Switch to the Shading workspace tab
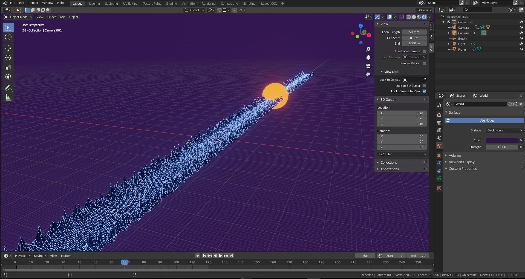Viewport: 525px width, 279px height. (171, 3)
